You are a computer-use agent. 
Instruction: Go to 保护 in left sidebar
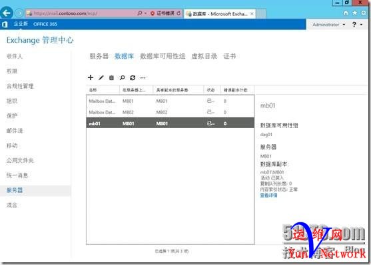(x=12, y=116)
